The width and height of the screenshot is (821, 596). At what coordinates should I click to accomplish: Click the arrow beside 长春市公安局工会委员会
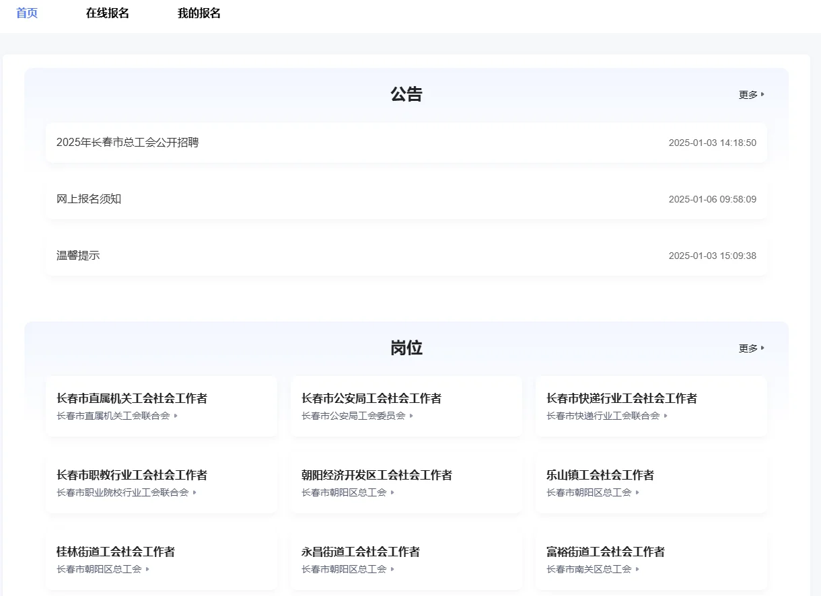point(411,416)
